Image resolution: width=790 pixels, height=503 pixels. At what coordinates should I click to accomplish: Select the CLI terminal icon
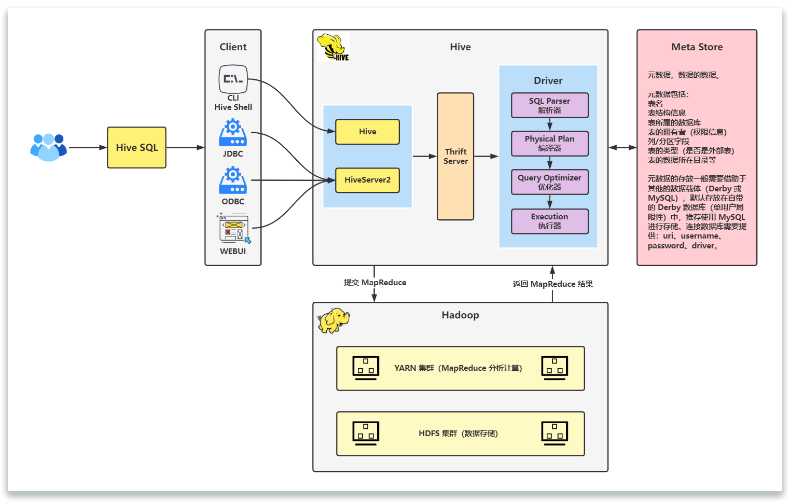pyautogui.click(x=233, y=79)
